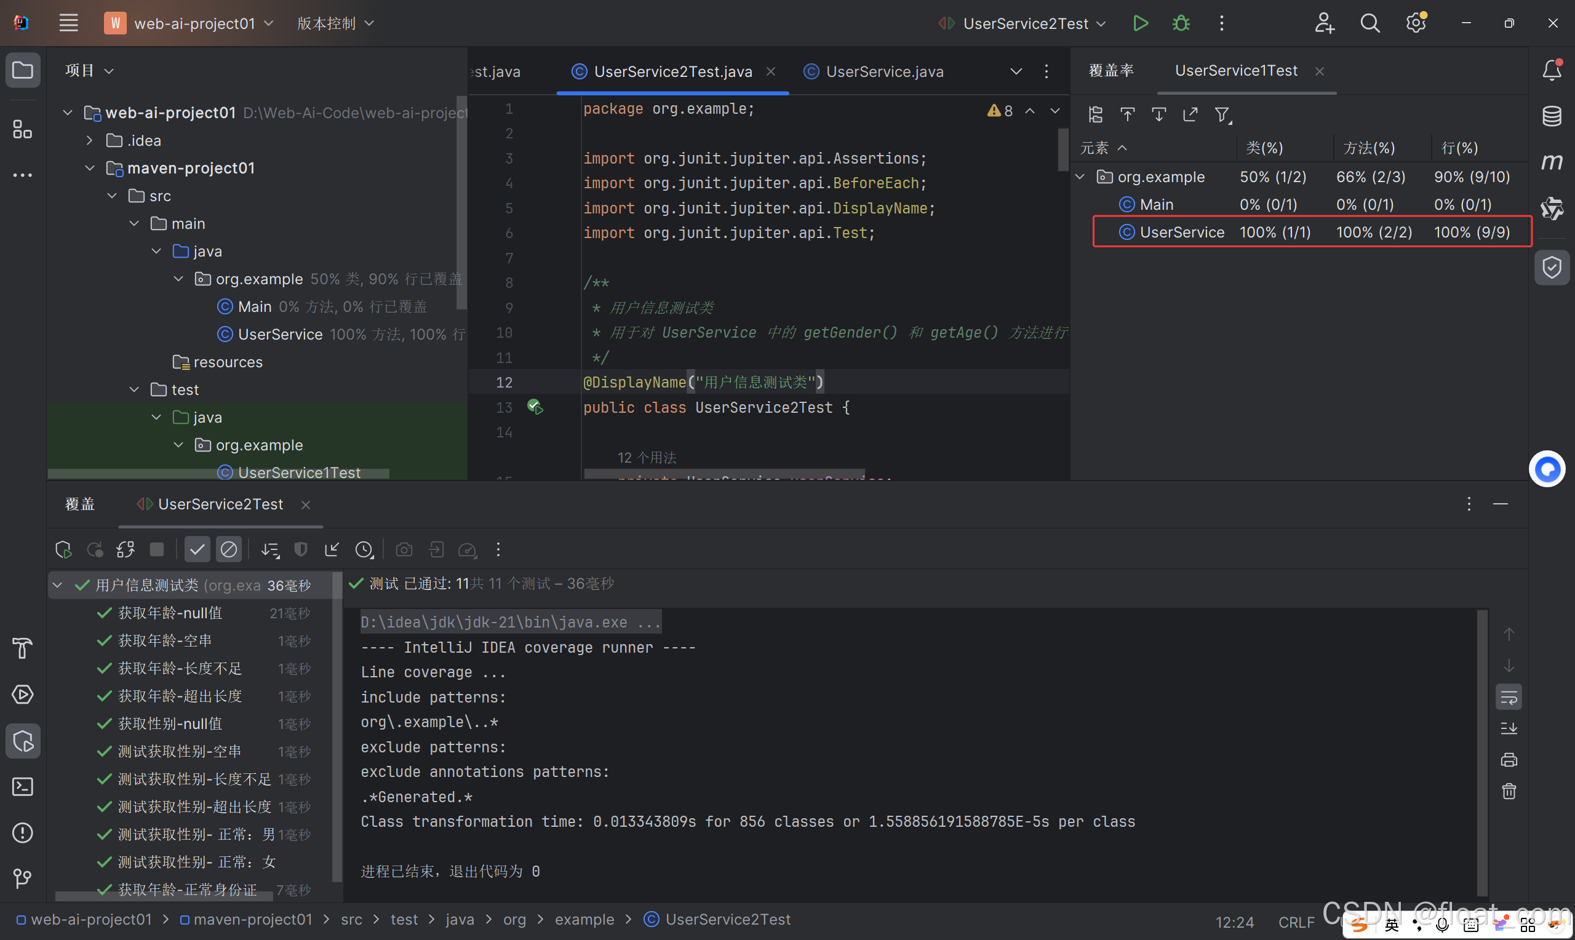Toggle soft-wrap in console output
Image resolution: width=1575 pixels, height=940 pixels.
pos(1509,698)
